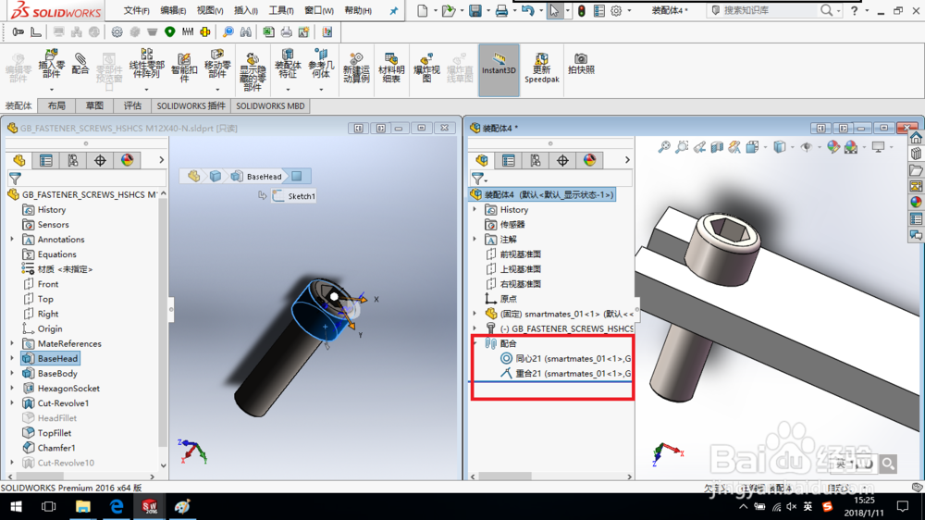Switch to SOLIDWORKS MBD tab
The image size is (925, 520).
[x=270, y=106]
